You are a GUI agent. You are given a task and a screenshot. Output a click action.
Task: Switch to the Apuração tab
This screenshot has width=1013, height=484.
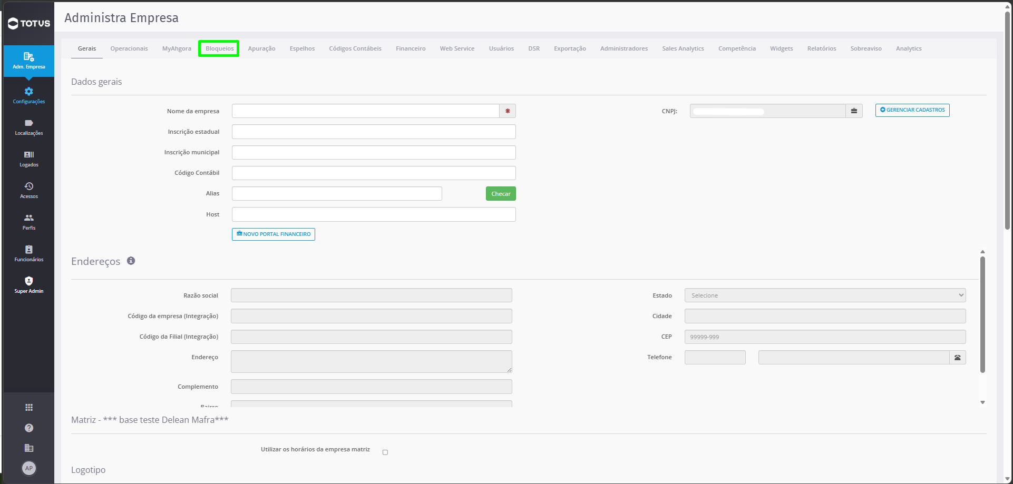click(261, 48)
